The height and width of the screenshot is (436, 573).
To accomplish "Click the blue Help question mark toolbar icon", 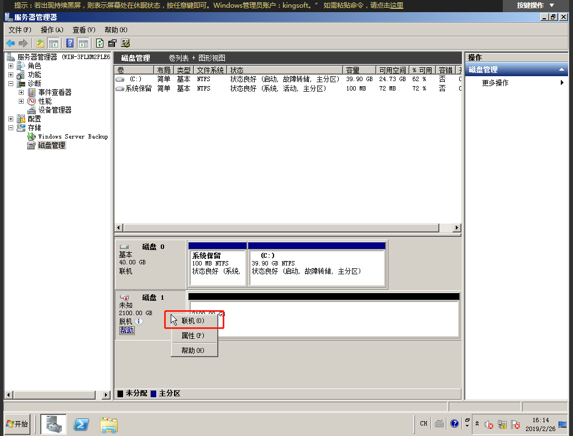I will coord(70,43).
